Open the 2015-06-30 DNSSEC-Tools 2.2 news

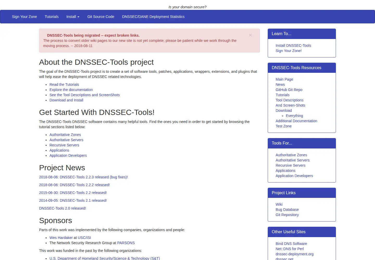point(73,193)
